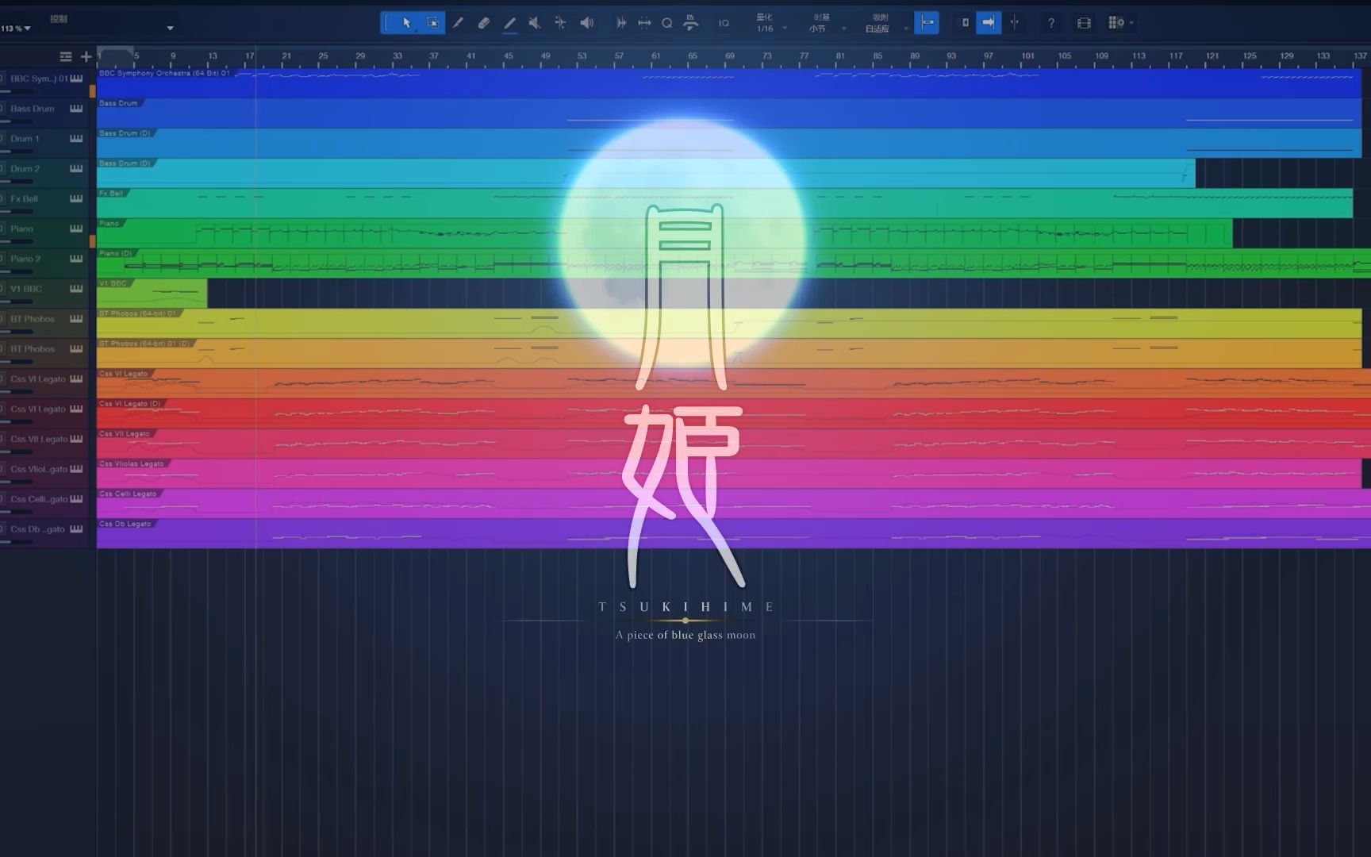This screenshot has height=857, width=1371.
Task: Click the IQ input quantize icon
Action: pos(724,23)
